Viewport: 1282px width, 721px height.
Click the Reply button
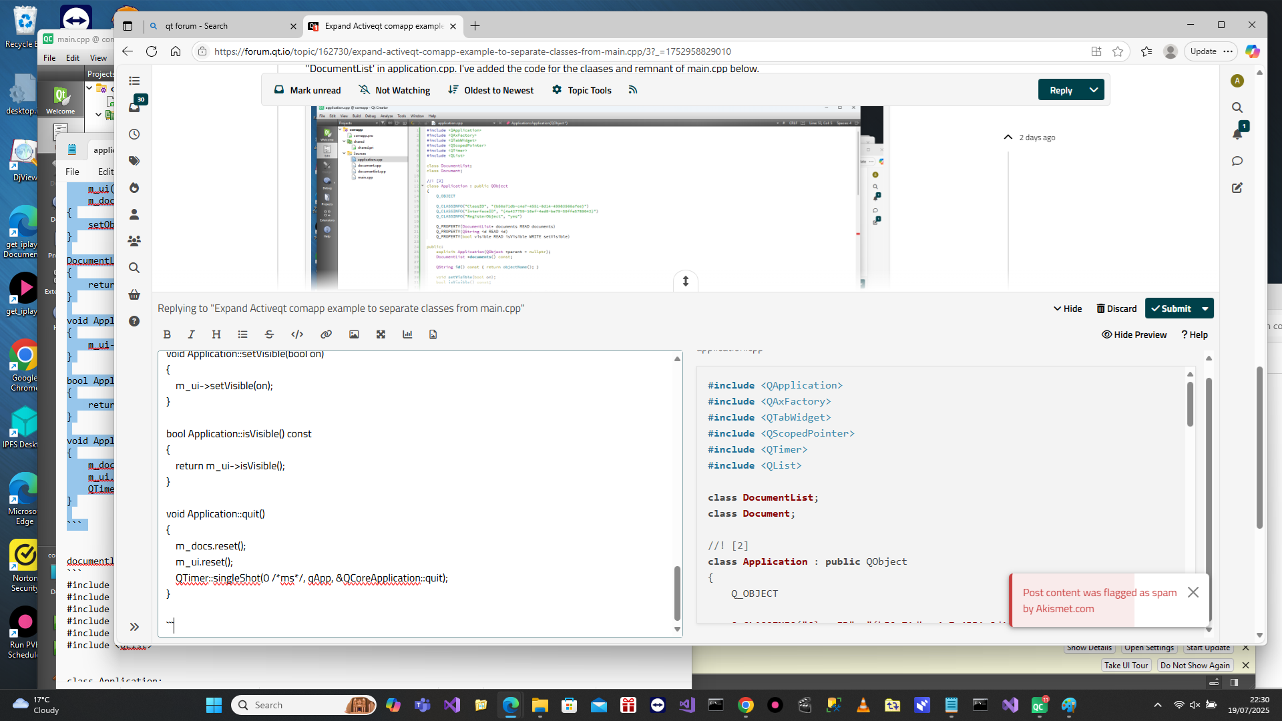click(x=1061, y=89)
